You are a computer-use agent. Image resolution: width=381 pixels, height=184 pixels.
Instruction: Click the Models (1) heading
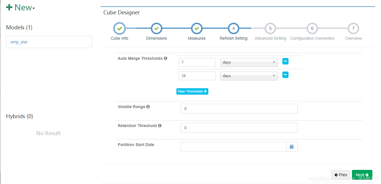pos(19,27)
